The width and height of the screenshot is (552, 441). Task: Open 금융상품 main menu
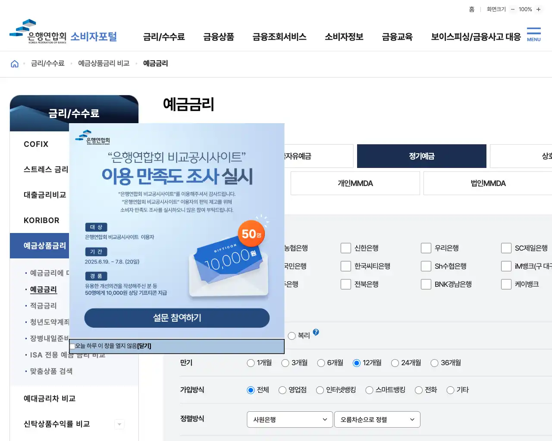tap(219, 37)
